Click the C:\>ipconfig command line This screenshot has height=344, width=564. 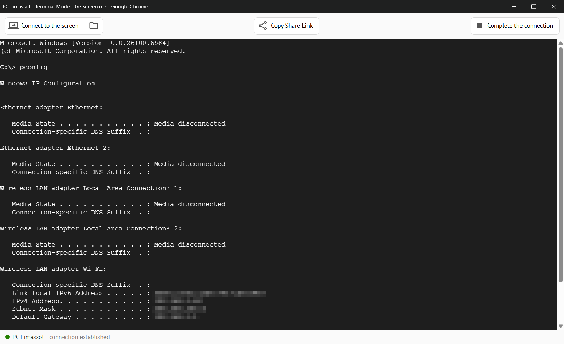click(x=24, y=67)
